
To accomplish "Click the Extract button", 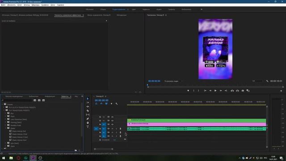I will (237, 90).
